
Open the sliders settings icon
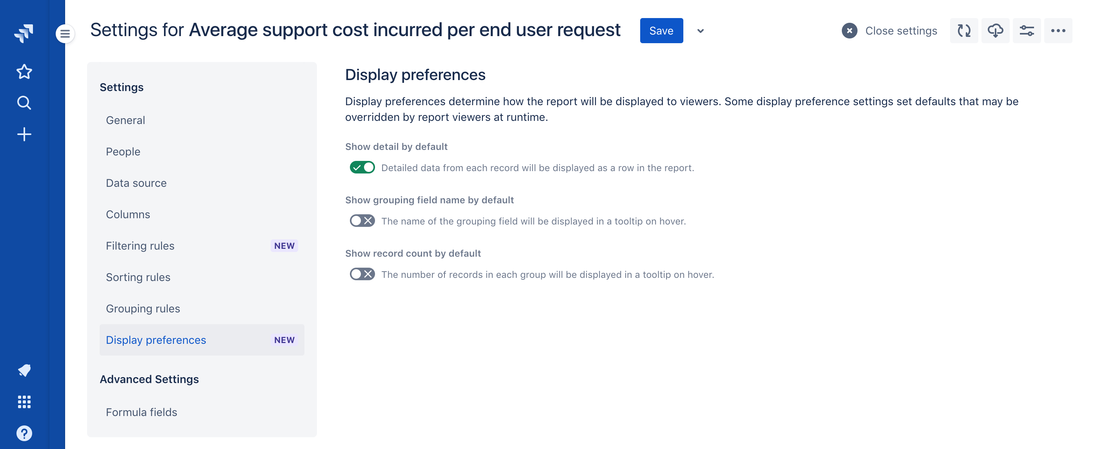[x=1027, y=31]
